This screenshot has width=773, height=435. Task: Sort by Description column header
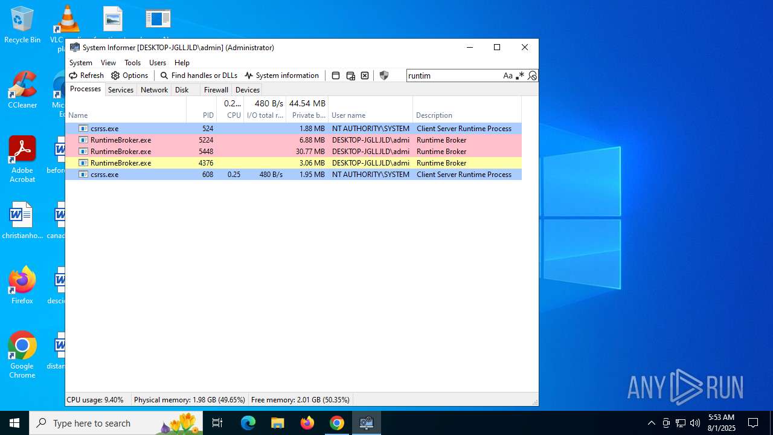click(467, 109)
